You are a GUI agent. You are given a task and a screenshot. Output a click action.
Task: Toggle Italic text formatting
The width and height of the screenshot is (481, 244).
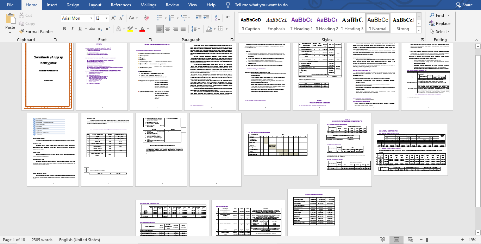[x=73, y=29]
